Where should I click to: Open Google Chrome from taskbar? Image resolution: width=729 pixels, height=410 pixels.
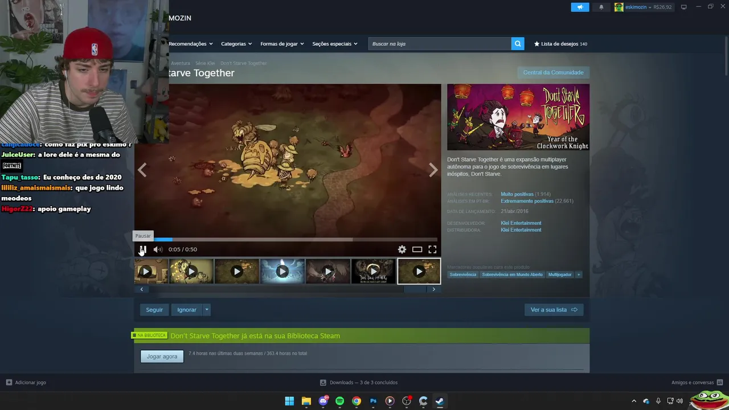[357, 401]
